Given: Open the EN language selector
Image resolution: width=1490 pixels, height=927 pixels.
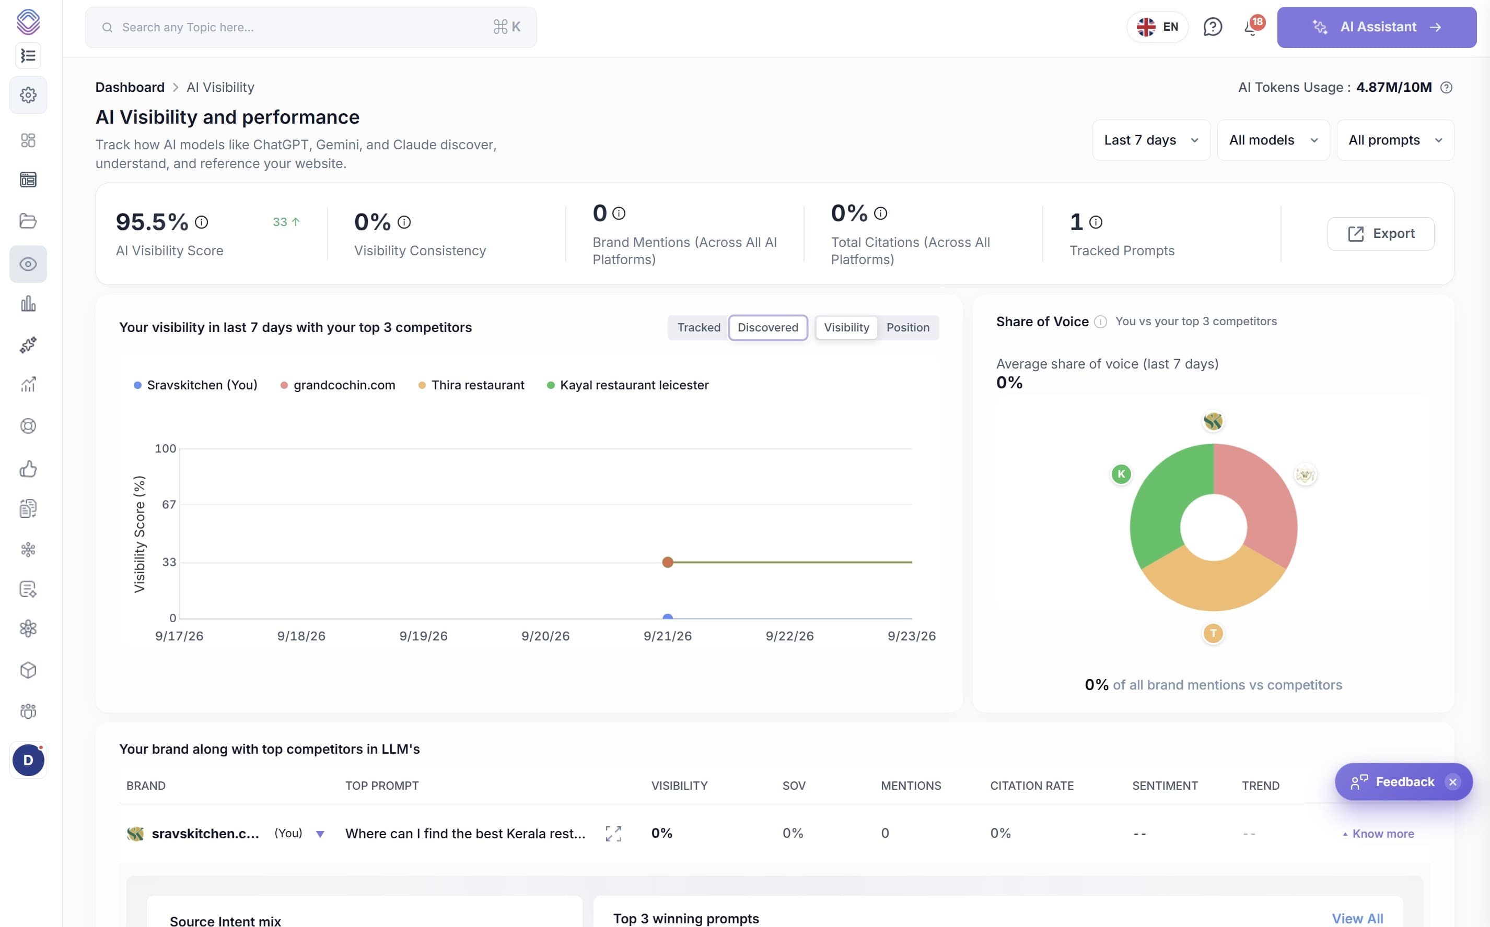Looking at the screenshot, I should (x=1157, y=27).
